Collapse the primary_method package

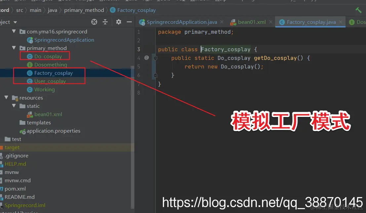(x=14, y=48)
